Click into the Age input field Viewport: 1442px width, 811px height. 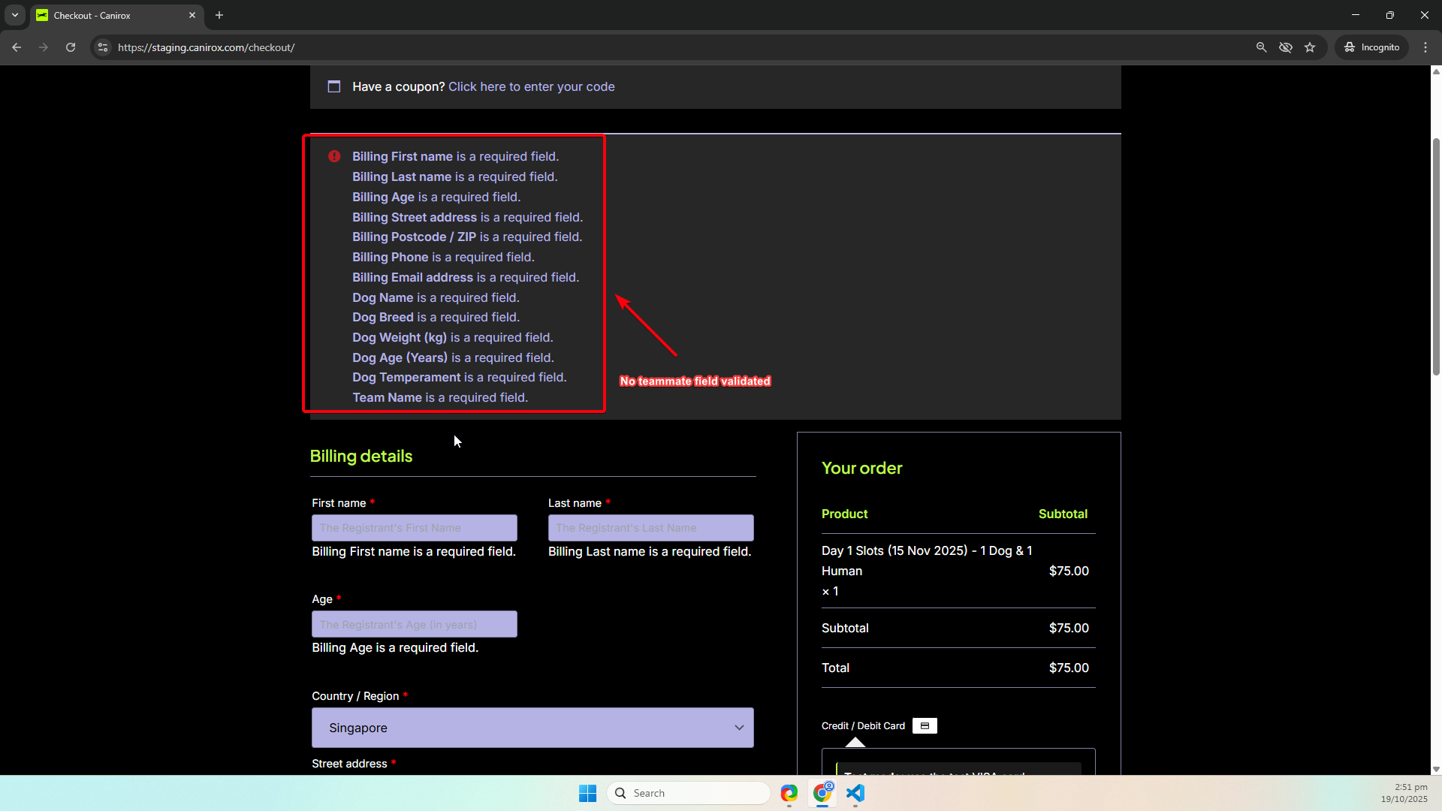point(414,624)
